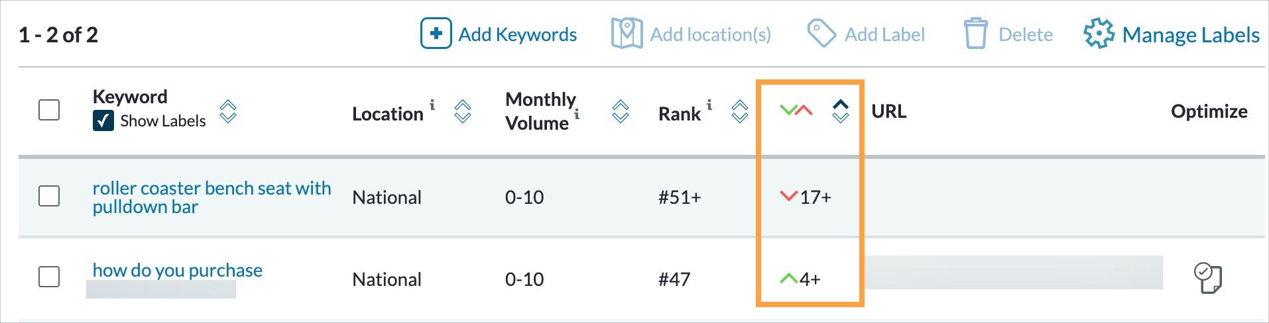Click the Location column info icon
This screenshot has height=323, width=1269.
(x=432, y=105)
